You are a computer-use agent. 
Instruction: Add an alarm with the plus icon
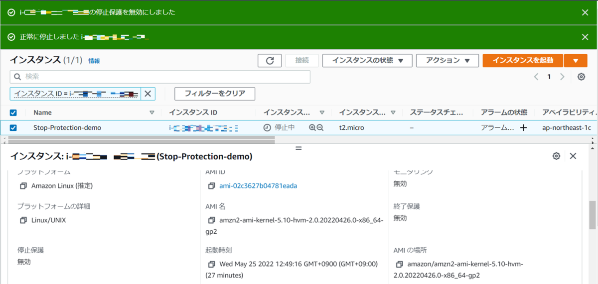coord(523,128)
